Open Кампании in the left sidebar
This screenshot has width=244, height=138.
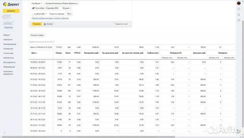pos(8,39)
